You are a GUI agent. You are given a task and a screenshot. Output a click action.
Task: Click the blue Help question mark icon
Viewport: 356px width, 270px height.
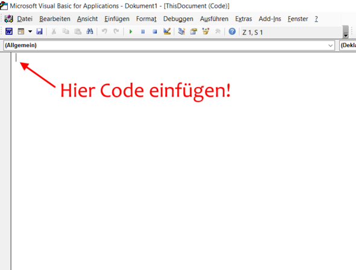tap(232, 31)
